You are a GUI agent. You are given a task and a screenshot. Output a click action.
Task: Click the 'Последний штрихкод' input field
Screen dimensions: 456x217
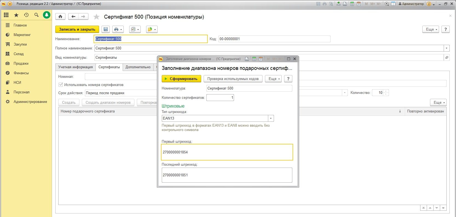click(227, 175)
